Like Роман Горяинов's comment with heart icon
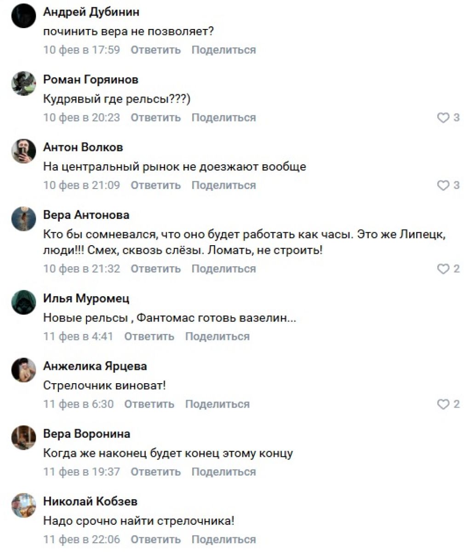Screen dimensions: 475x552 click(x=442, y=118)
